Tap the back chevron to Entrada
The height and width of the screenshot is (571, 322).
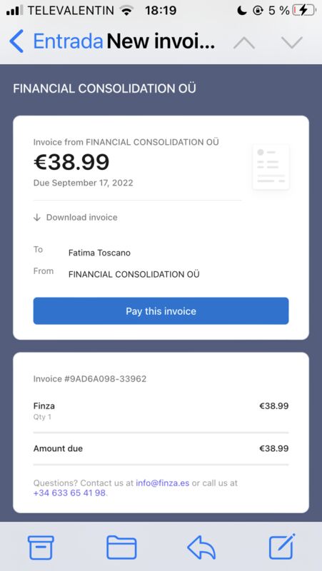pos(16,42)
